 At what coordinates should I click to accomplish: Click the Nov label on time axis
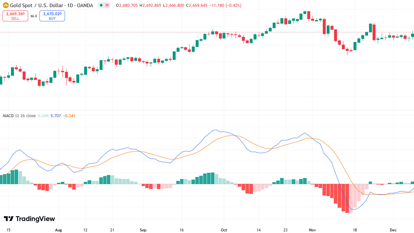pyautogui.click(x=312, y=230)
